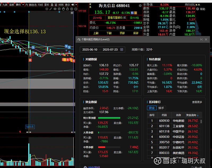Select 宁德时代 row in ranking table

point(174,142)
